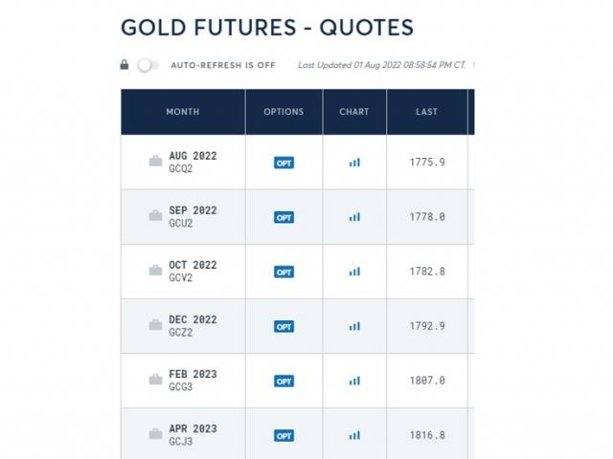The width and height of the screenshot is (613, 459).
Task: Click briefcase icon next to AUG 2022
Action: [x=155, y=162]
